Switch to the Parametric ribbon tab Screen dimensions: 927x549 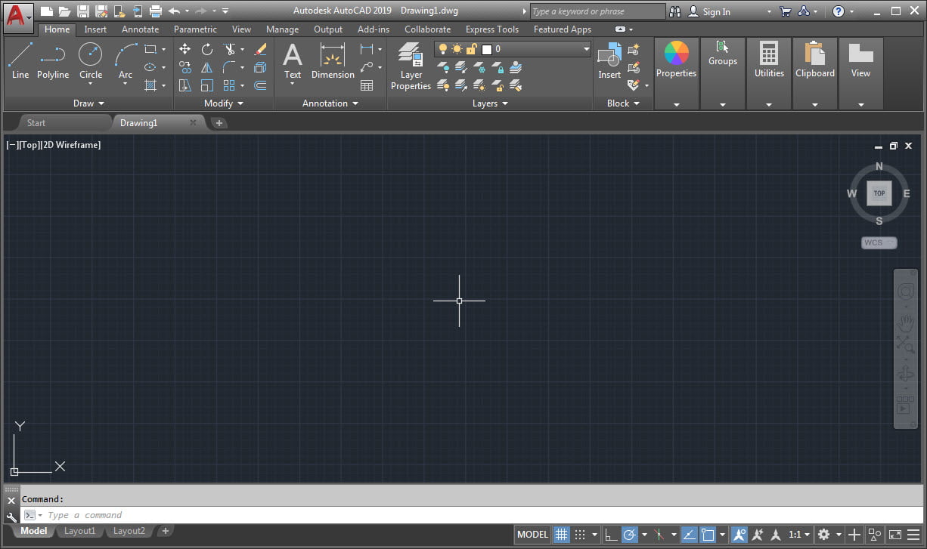pos(195,29)
